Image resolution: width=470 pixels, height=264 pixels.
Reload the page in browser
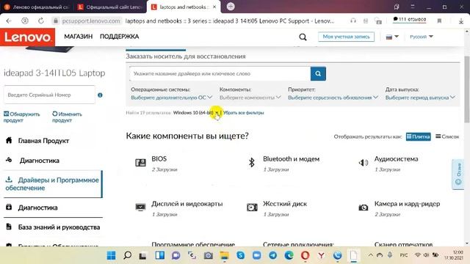click(x=41, y=21)
